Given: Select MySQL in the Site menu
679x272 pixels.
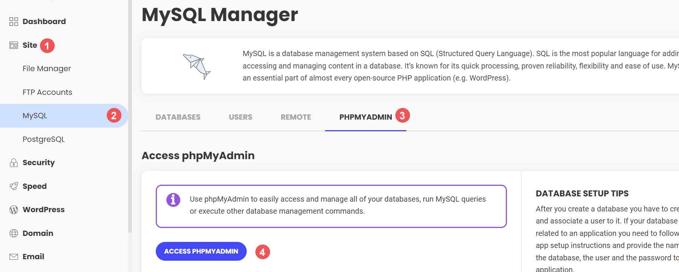Looking at the screenshot, I should coord(34,115).
